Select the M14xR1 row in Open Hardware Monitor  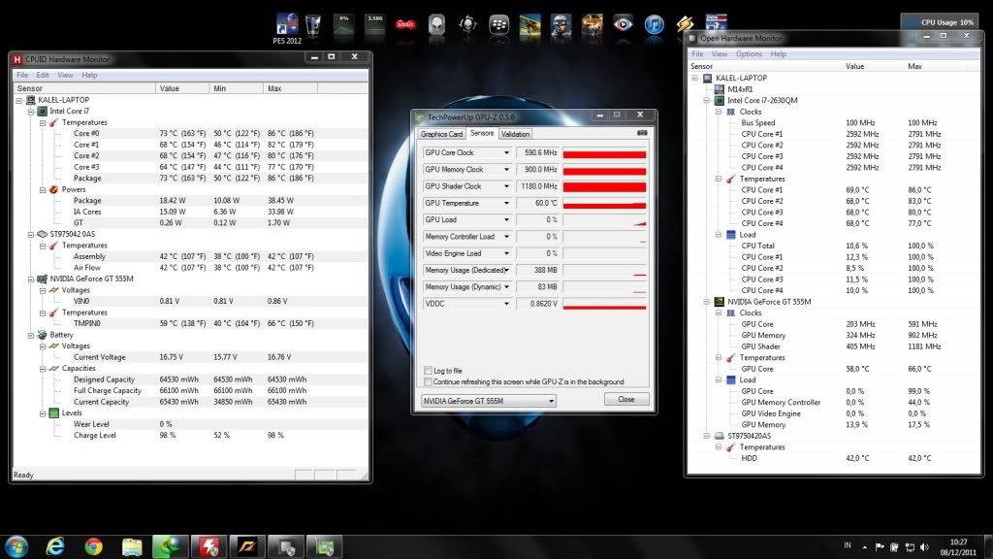740,89
